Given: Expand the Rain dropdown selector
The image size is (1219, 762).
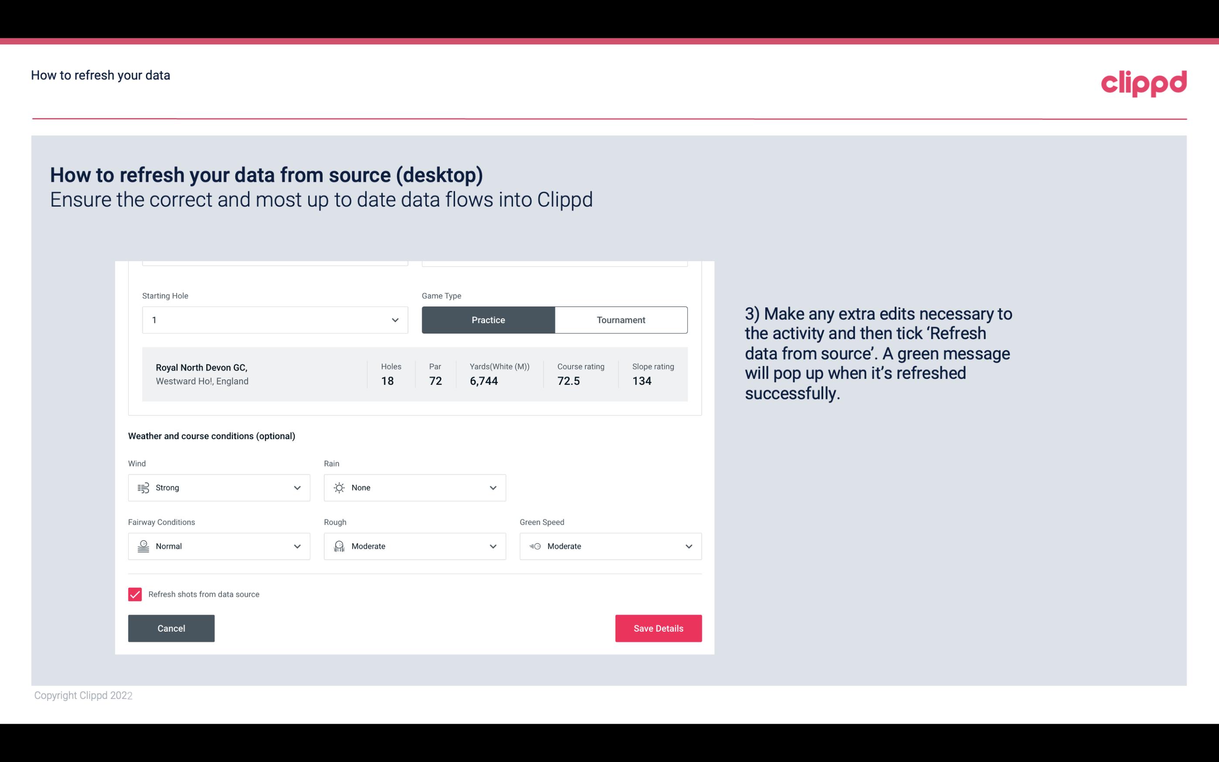Looking at the screenshot, I should [492, 487].
